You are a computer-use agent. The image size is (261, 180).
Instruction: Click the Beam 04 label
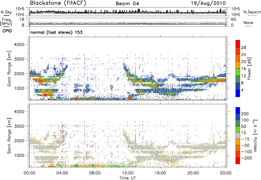pos(127,4)
